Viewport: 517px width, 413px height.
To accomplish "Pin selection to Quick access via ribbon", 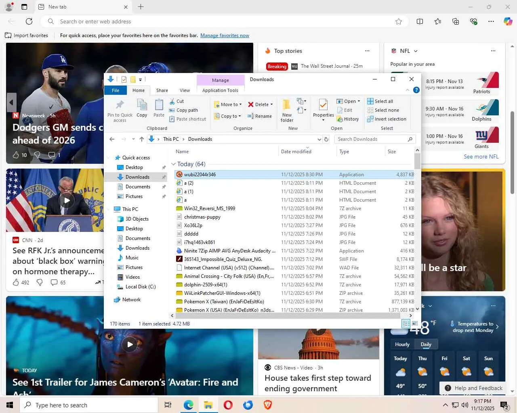I will [120, 111].
